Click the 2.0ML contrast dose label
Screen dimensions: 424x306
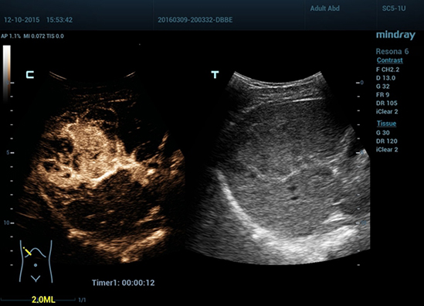(x=43, y=300)
